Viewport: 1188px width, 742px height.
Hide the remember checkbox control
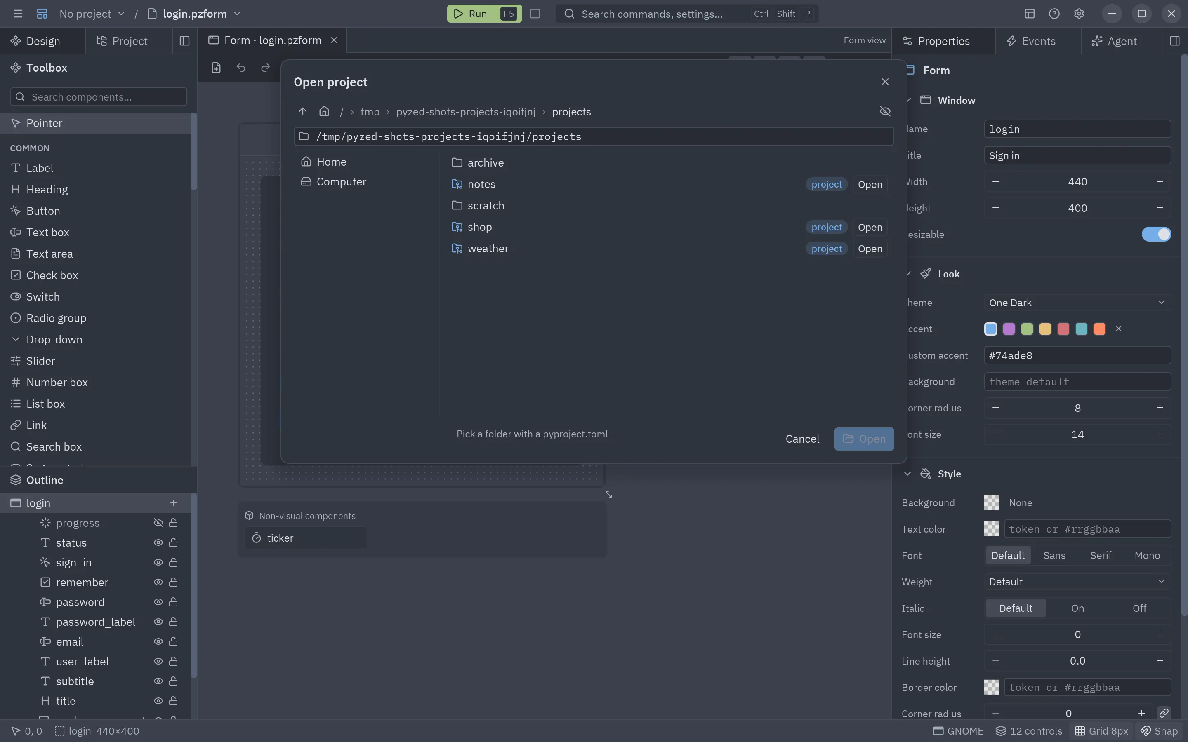(x=158, y=582)
